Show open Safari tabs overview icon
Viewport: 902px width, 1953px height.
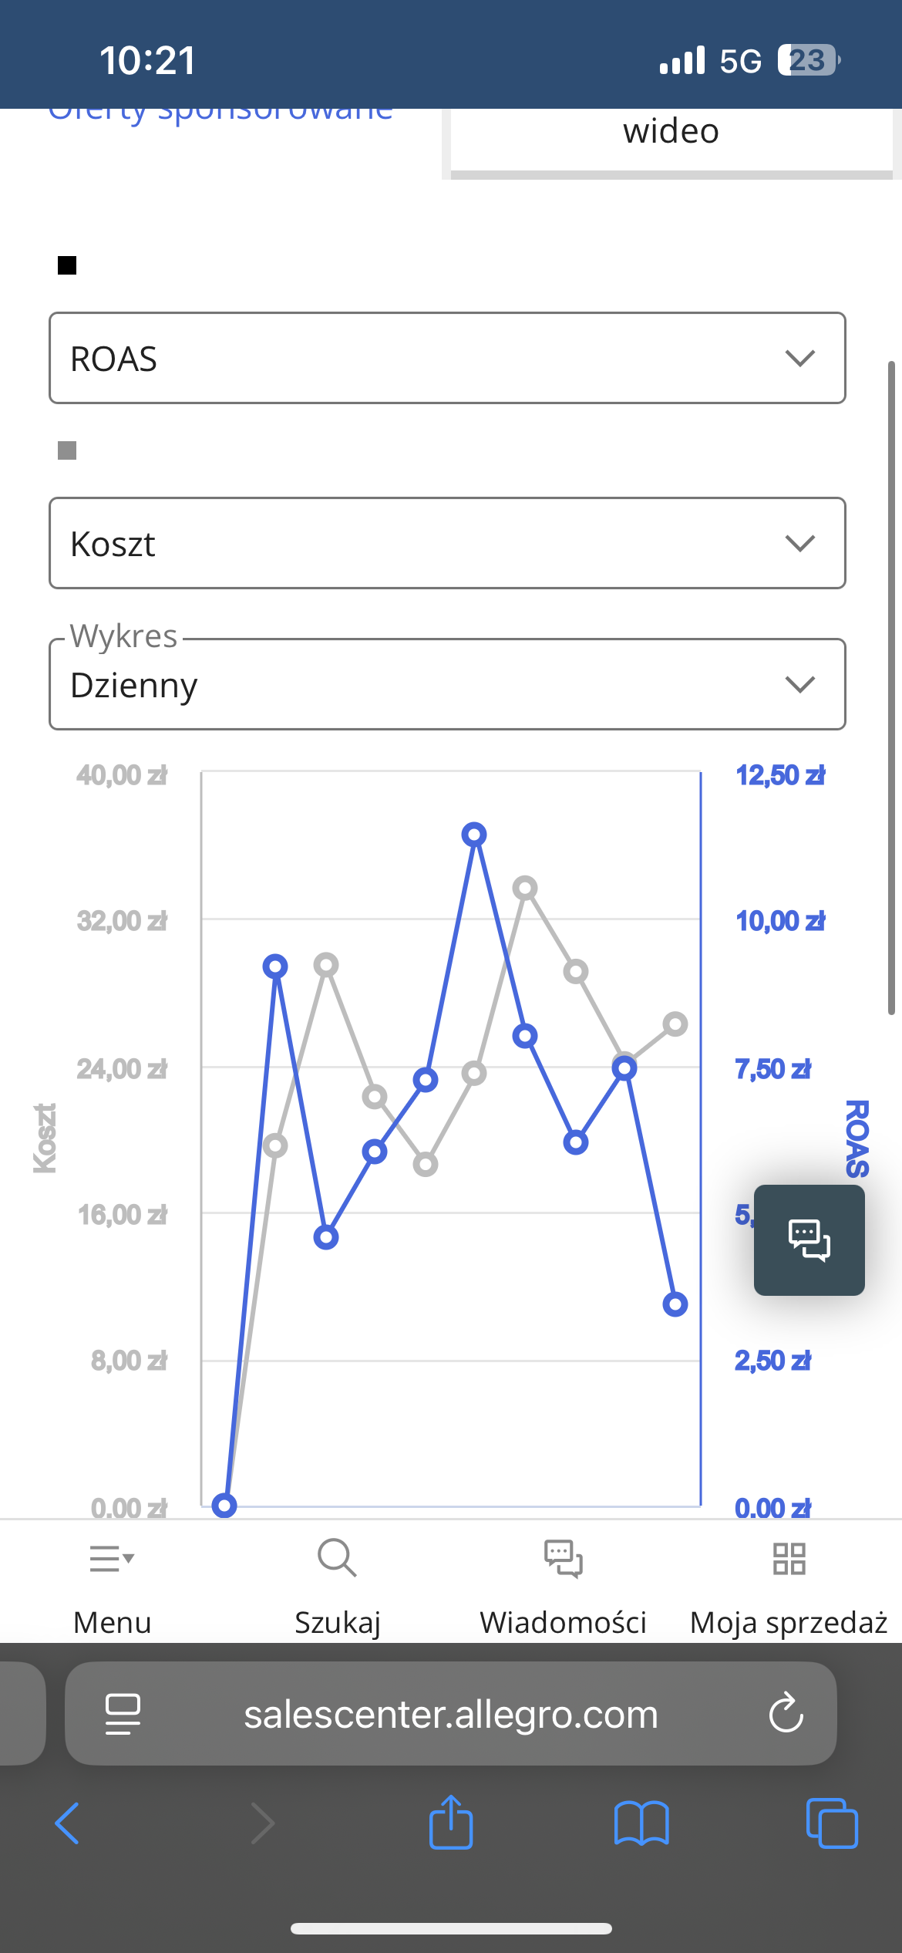[x=832, y=1823]
